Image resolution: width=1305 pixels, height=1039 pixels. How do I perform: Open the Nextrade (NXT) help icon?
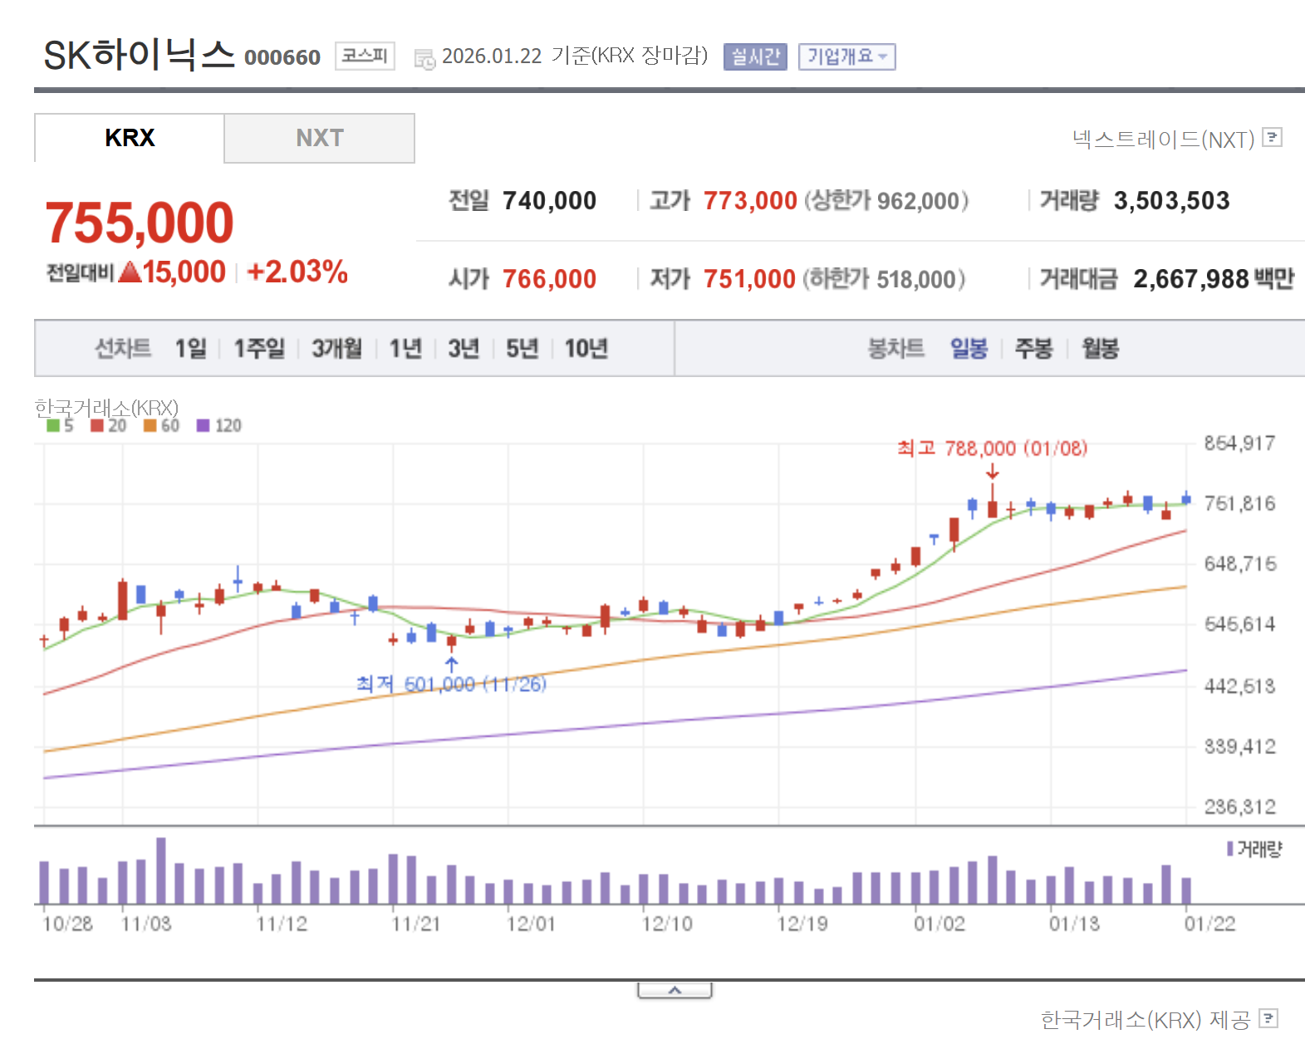click(x=1272, y=137)
